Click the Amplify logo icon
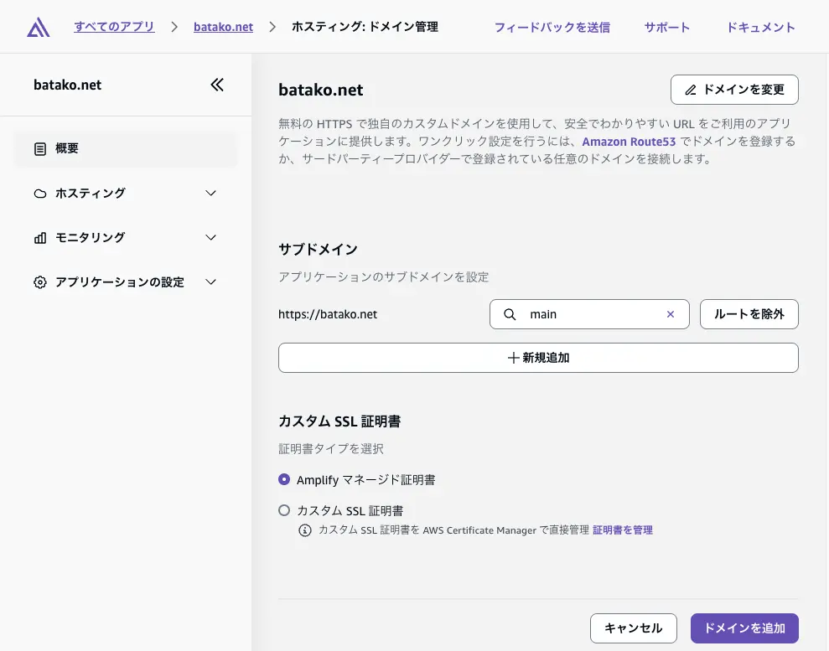 point(38,26)
